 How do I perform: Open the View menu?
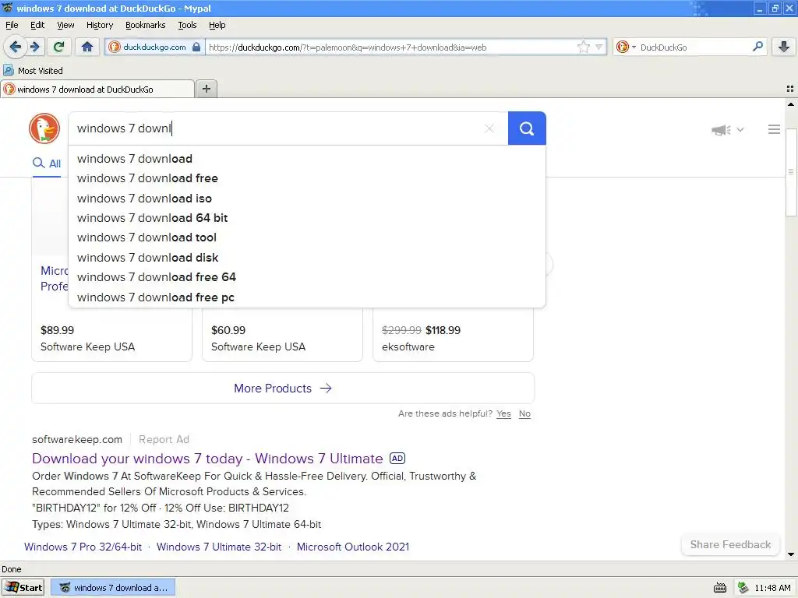coord(65,25)
